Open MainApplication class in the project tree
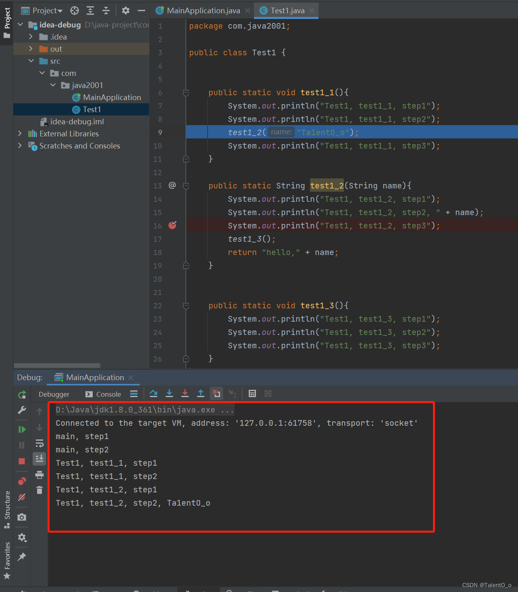This screenshot has width=518, height=592. coord(106,97)
